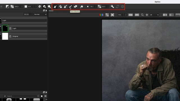
Task: Activate the viewer zoom magnifier tool
Action: (142, 15)
